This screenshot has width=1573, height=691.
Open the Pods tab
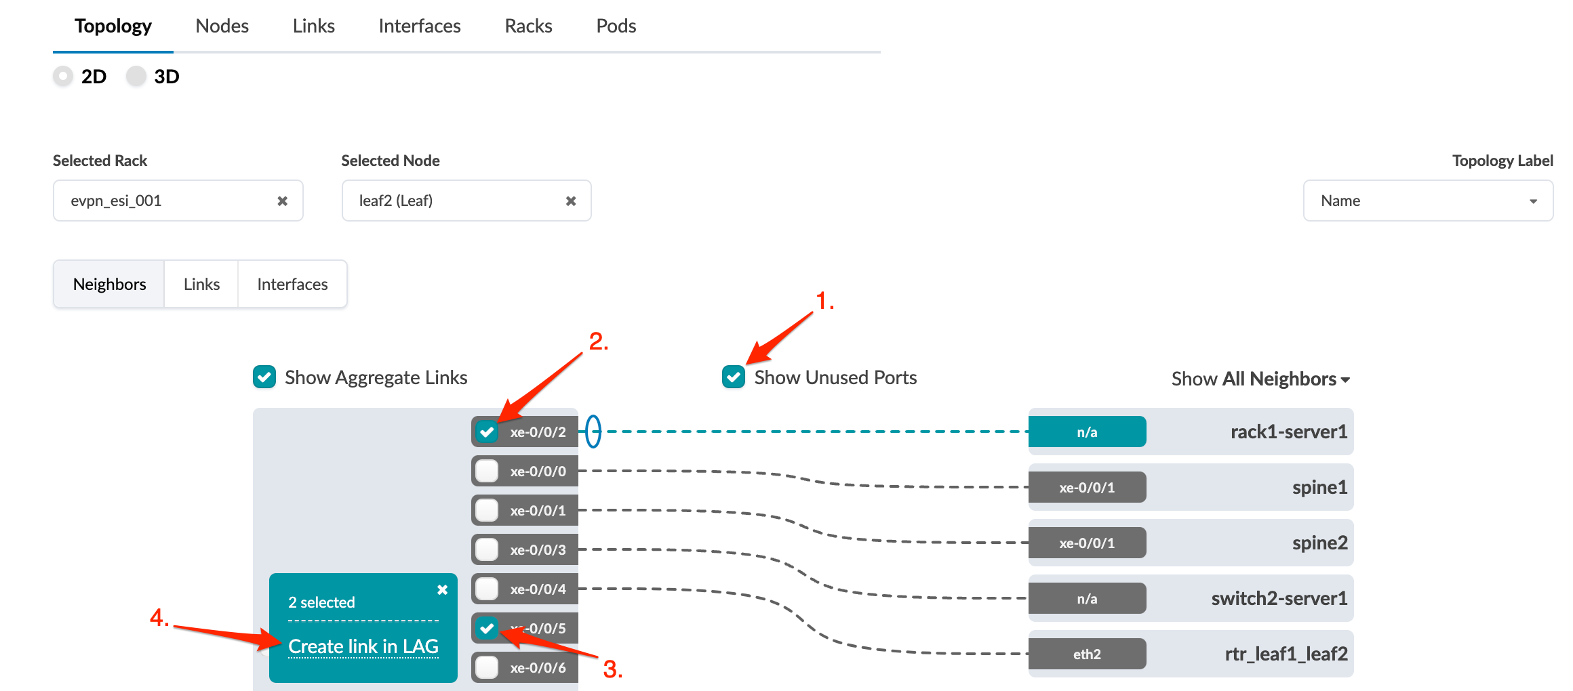(616, 26)
